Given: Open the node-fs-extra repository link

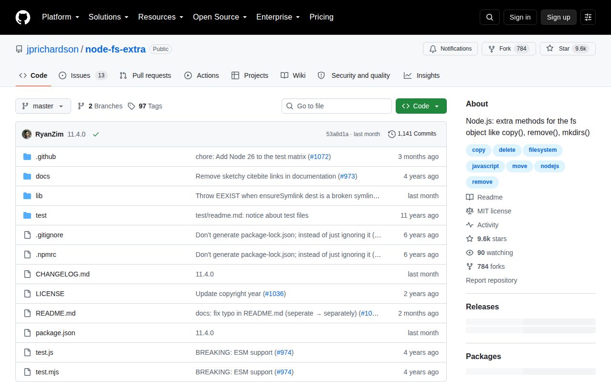Looking at the screenshot, I should click(x=116, y=49).
